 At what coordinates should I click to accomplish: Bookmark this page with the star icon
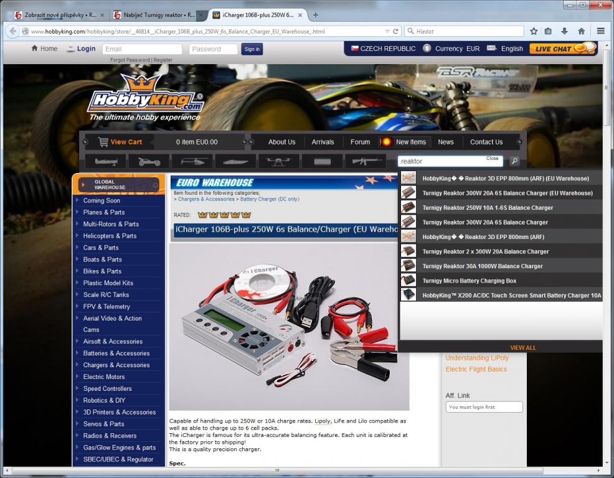point(534,31)
